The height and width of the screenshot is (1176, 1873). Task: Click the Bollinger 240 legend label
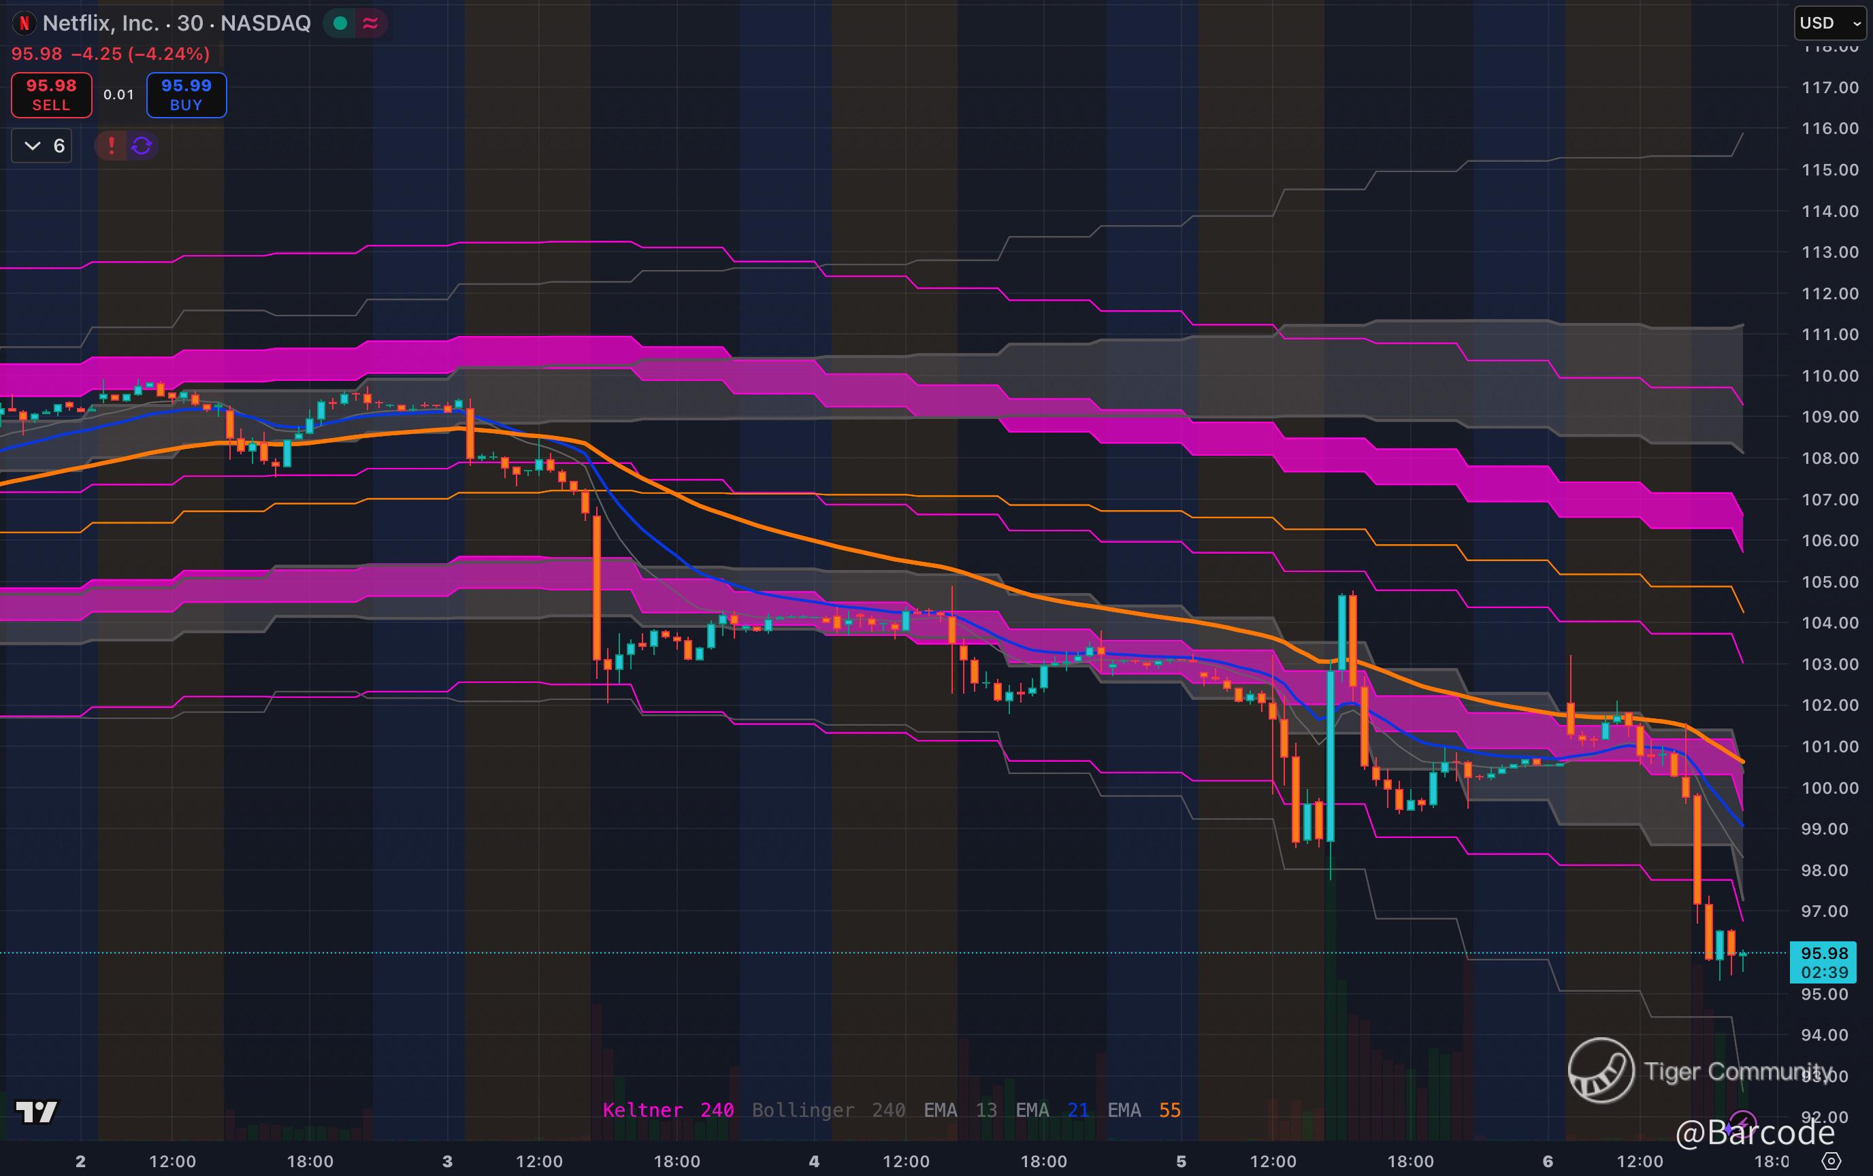click(828, 1110)
